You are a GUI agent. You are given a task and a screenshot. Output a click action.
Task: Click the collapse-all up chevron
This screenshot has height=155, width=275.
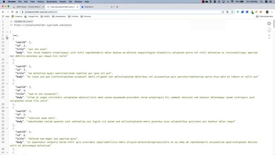269,35
